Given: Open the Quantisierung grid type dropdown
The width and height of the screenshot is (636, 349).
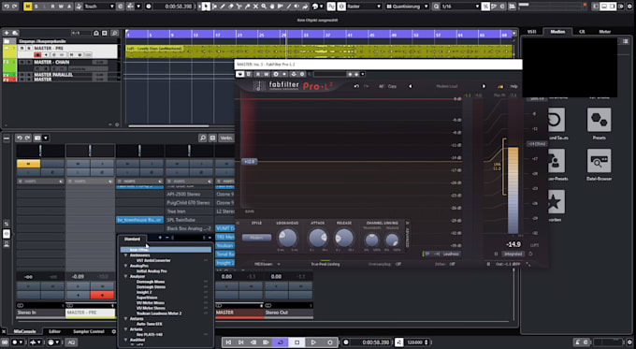Looking at the screenshot, I should pyautogui.click(x=407, y=7).
